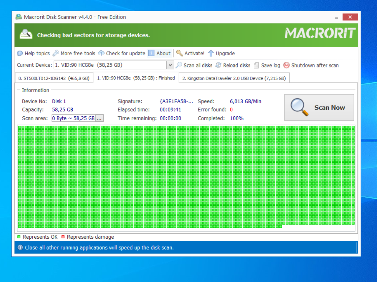Toggle Shutdown after scan label
This screenshot has height=282, width=377.
click(315, 65)
